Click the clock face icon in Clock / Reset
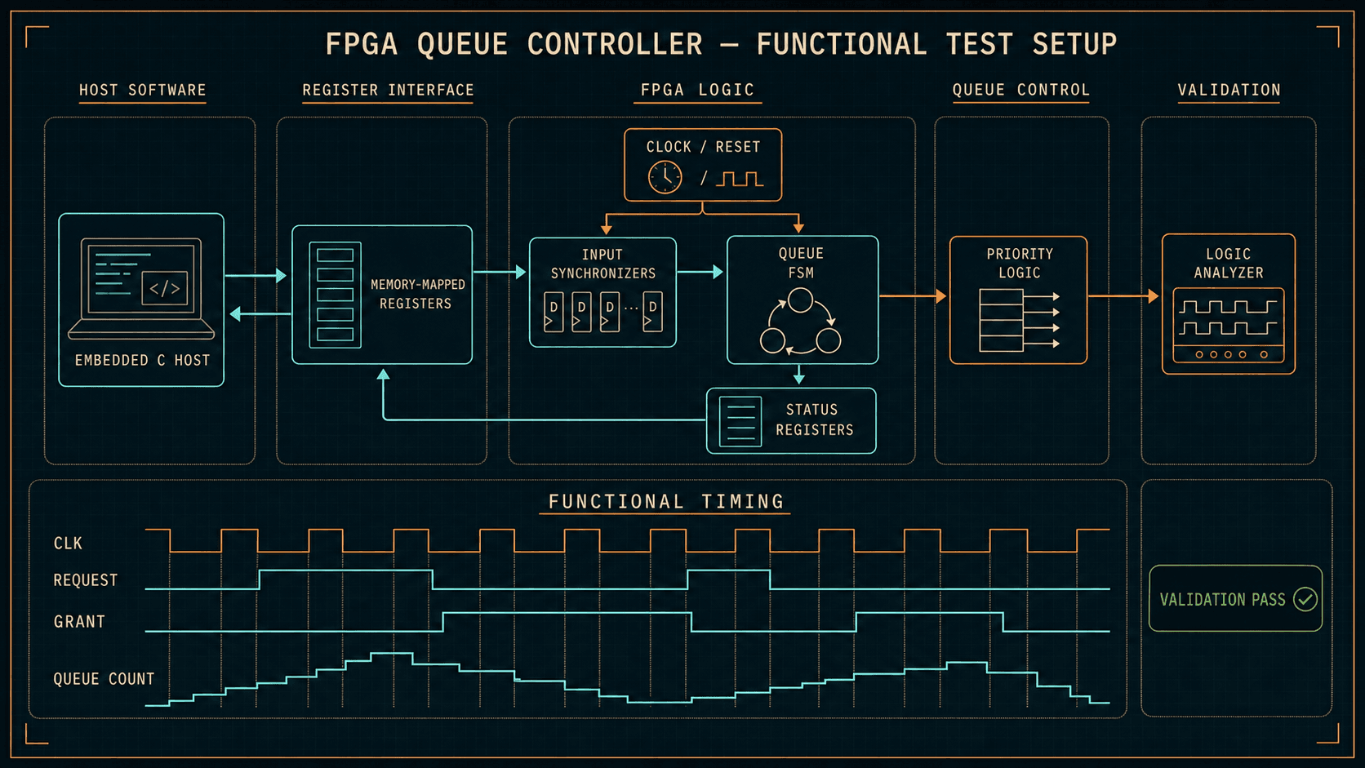1365x768 pixels. pyautogui.click(x=665, y=177)
